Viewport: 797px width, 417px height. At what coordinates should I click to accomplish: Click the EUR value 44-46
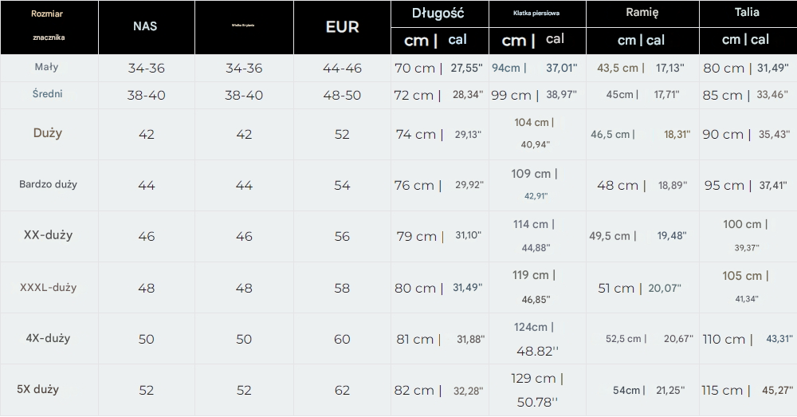pyautogui.click(x=342, y=69)
